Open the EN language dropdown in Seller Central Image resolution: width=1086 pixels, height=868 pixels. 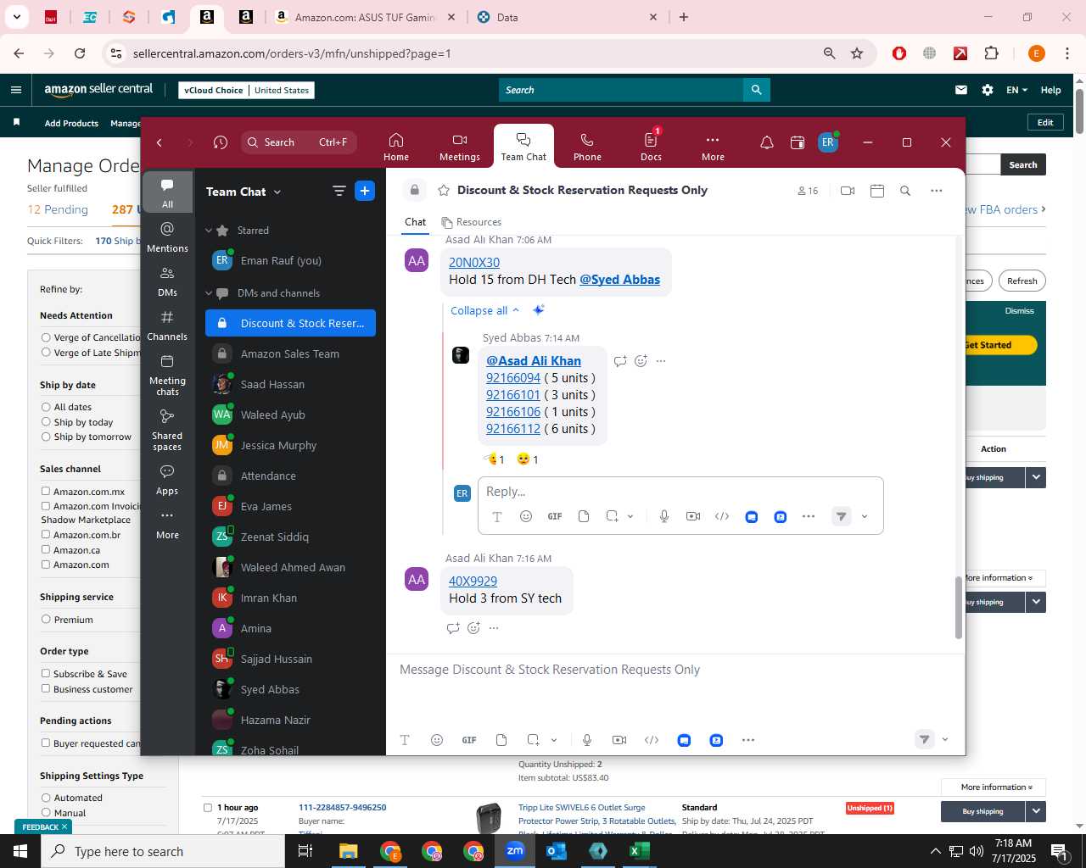pyautogui.click(x=1016, y=90)
